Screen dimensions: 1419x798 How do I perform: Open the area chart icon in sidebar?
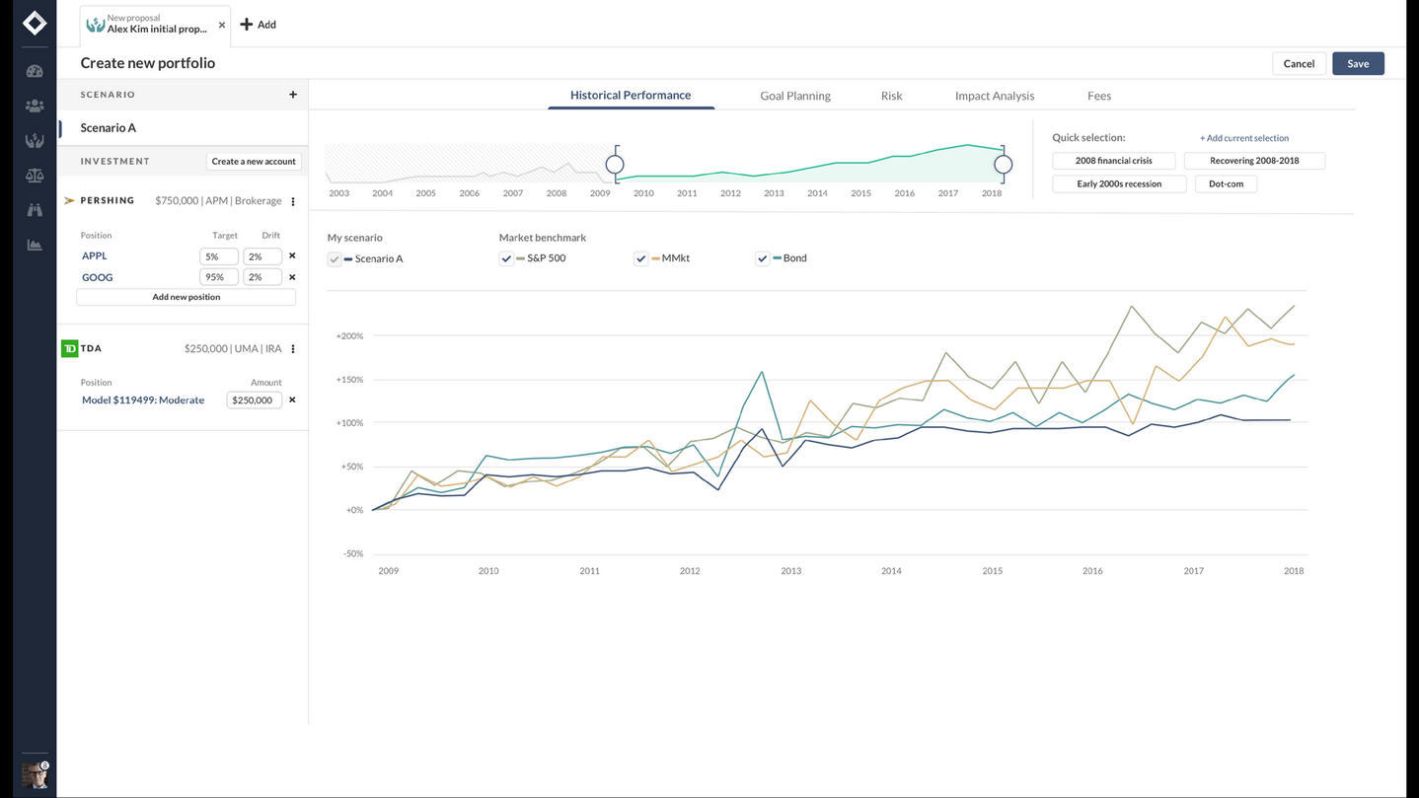tap(35, 245)
